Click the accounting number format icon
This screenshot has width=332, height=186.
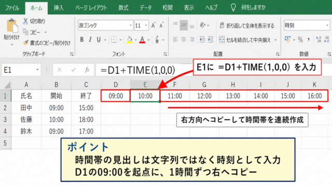click(x=287, y=39)
